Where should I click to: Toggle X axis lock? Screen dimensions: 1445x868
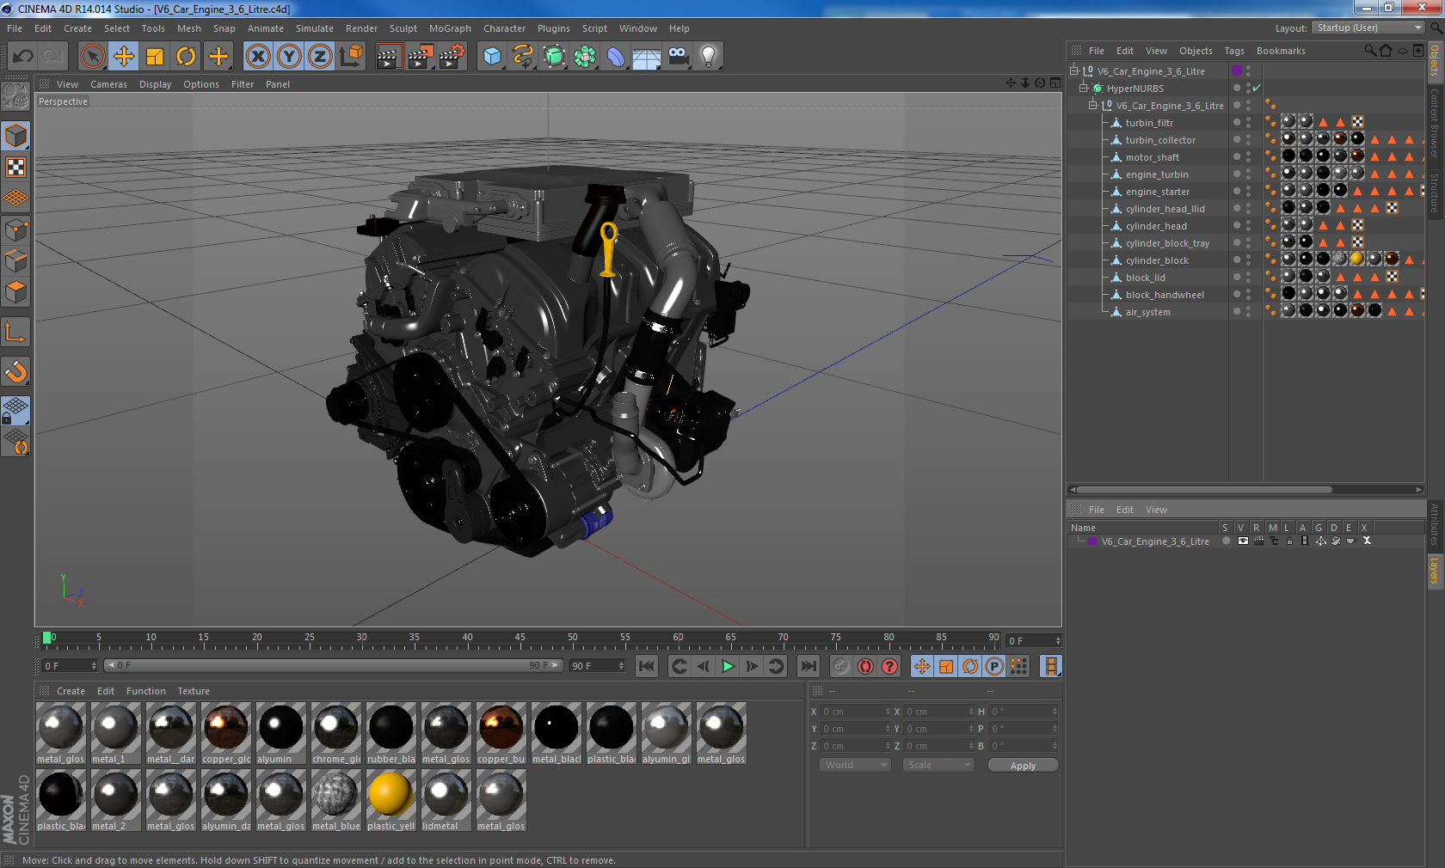(x=258, y=57)
